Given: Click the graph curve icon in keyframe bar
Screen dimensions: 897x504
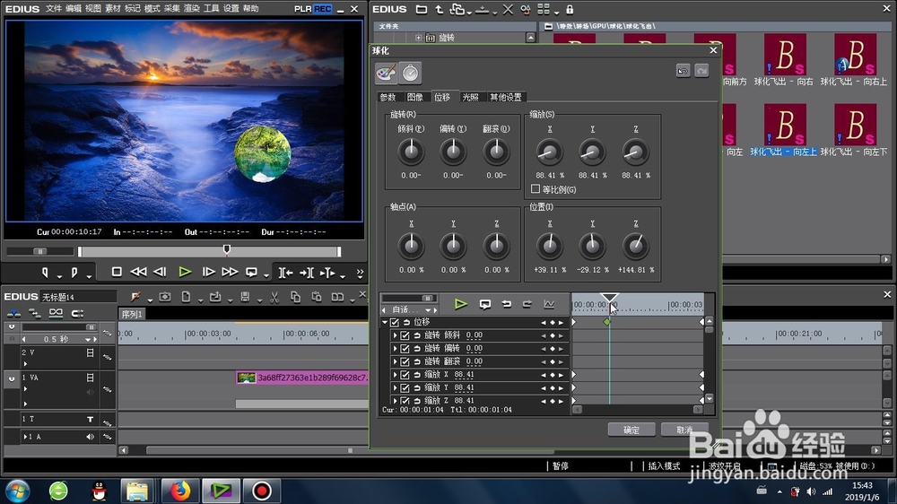Looking at the screenshot, I should pyautogui.click(x=549, y=304).
